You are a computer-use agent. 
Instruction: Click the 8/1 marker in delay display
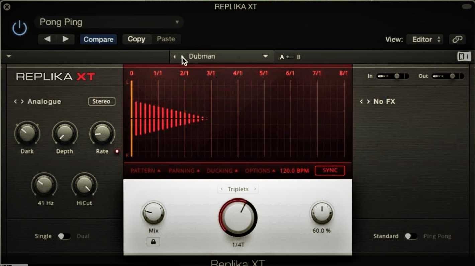(x=344, y=73)
